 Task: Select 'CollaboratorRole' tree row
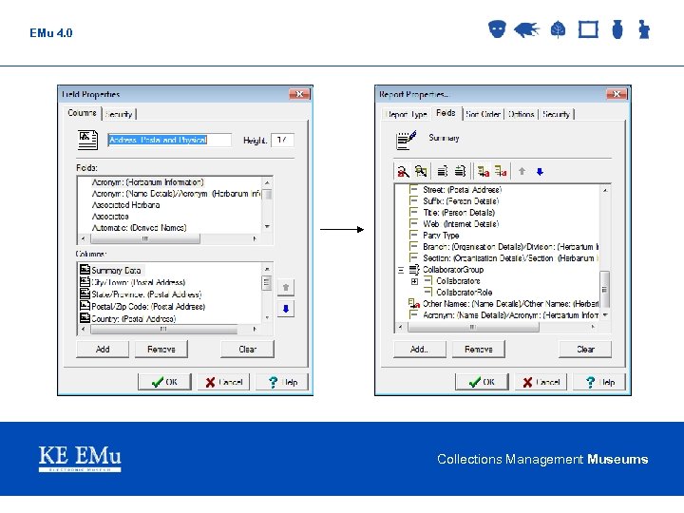465,293
